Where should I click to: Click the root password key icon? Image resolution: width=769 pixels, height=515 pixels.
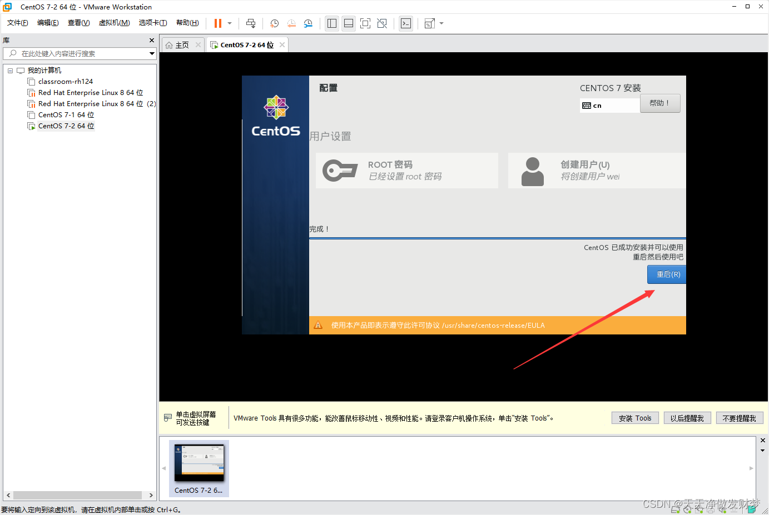pos(340,171)
